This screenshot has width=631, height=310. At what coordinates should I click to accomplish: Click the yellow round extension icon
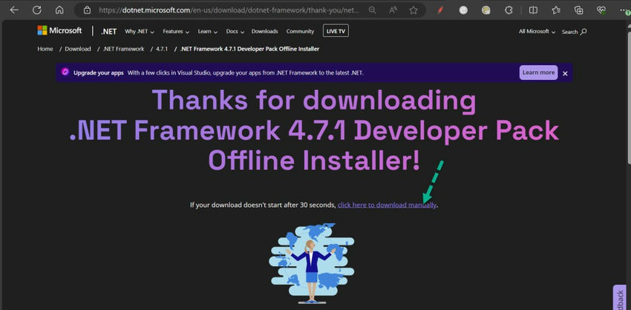point(486,10)
